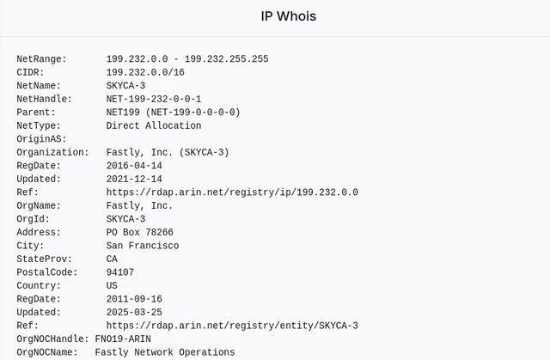Click the Organization value Fastly, Inc. (SKYCA-3)
This screenshot has width=550, height=360.
click(x=168, y=152)
